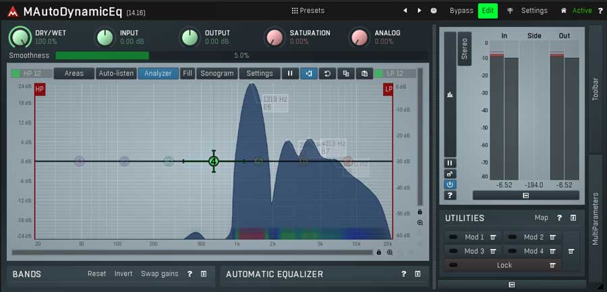Open the Areas tab in analyzer toolbar
Image resolution: width=607 pixels, height=292 pixels.
tap(74, 73)
